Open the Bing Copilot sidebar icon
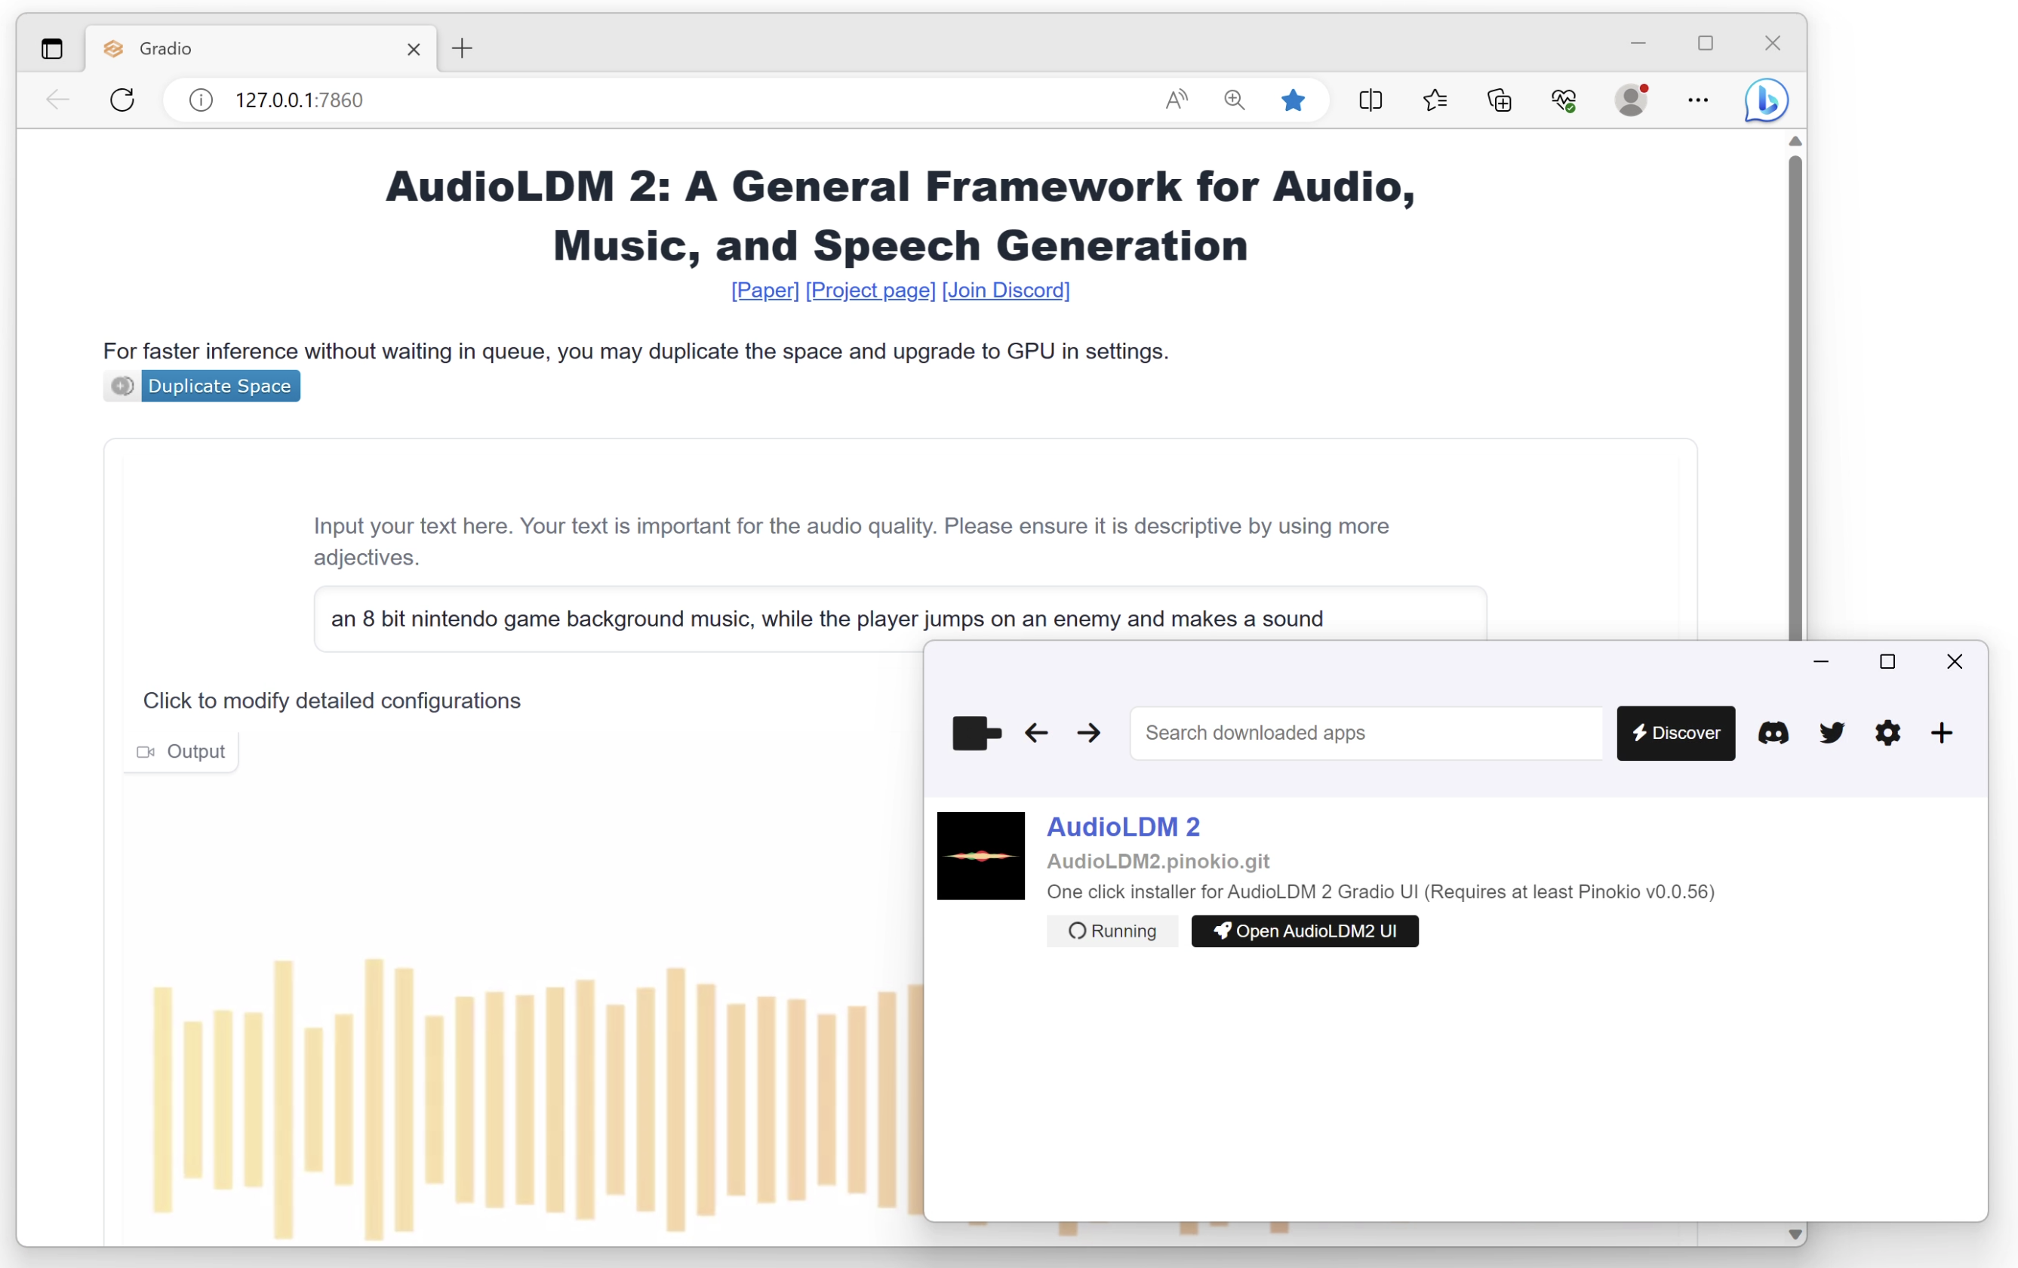 [1766, 100]
